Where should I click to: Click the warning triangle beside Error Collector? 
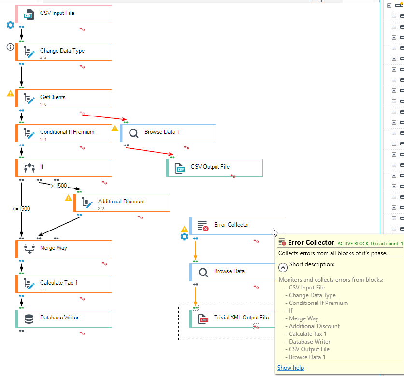click(184, 229)
